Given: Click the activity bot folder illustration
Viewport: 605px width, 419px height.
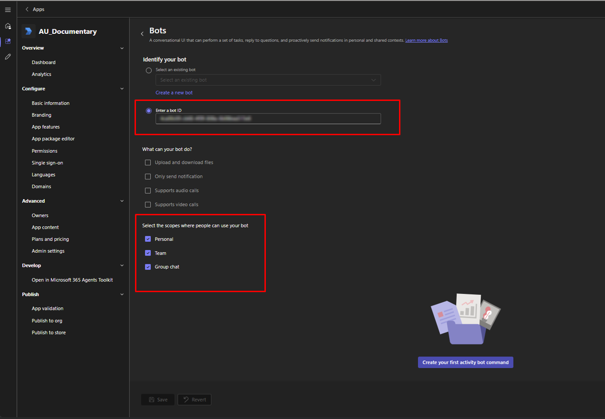Looking at the screenshot, I should pos(465,319).
